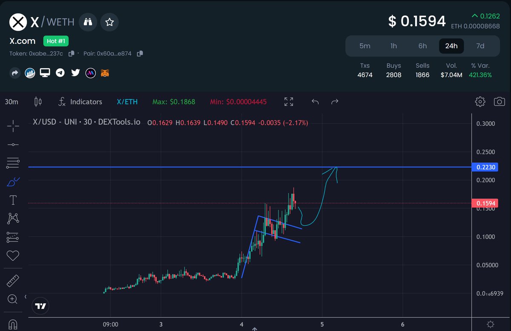The image size is (511, 331).
Task: Click the ETH 0.00008668 price text
Action: click(x=475, y=26)
